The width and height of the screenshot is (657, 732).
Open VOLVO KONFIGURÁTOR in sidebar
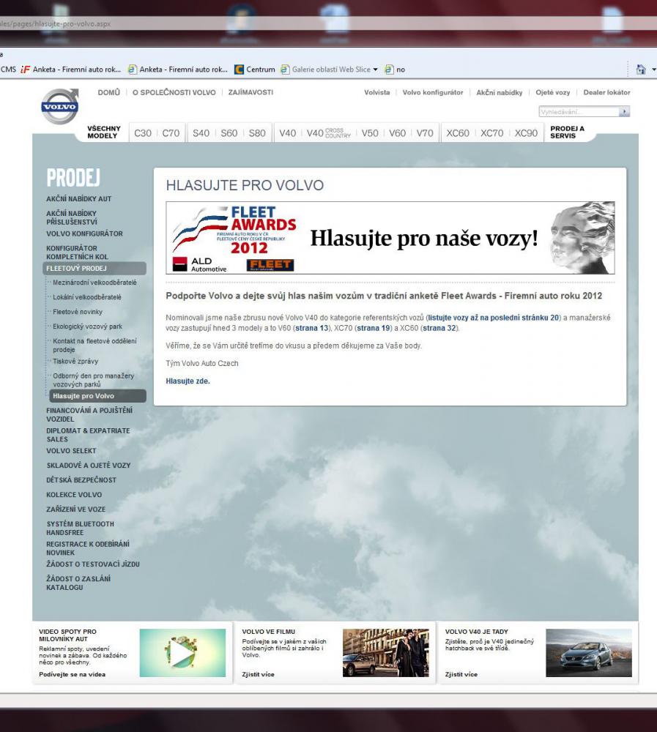tap(84, 234)
